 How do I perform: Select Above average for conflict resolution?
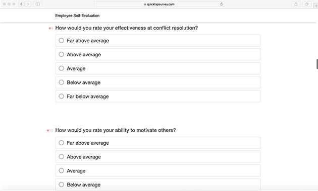[x=158, y=54]
